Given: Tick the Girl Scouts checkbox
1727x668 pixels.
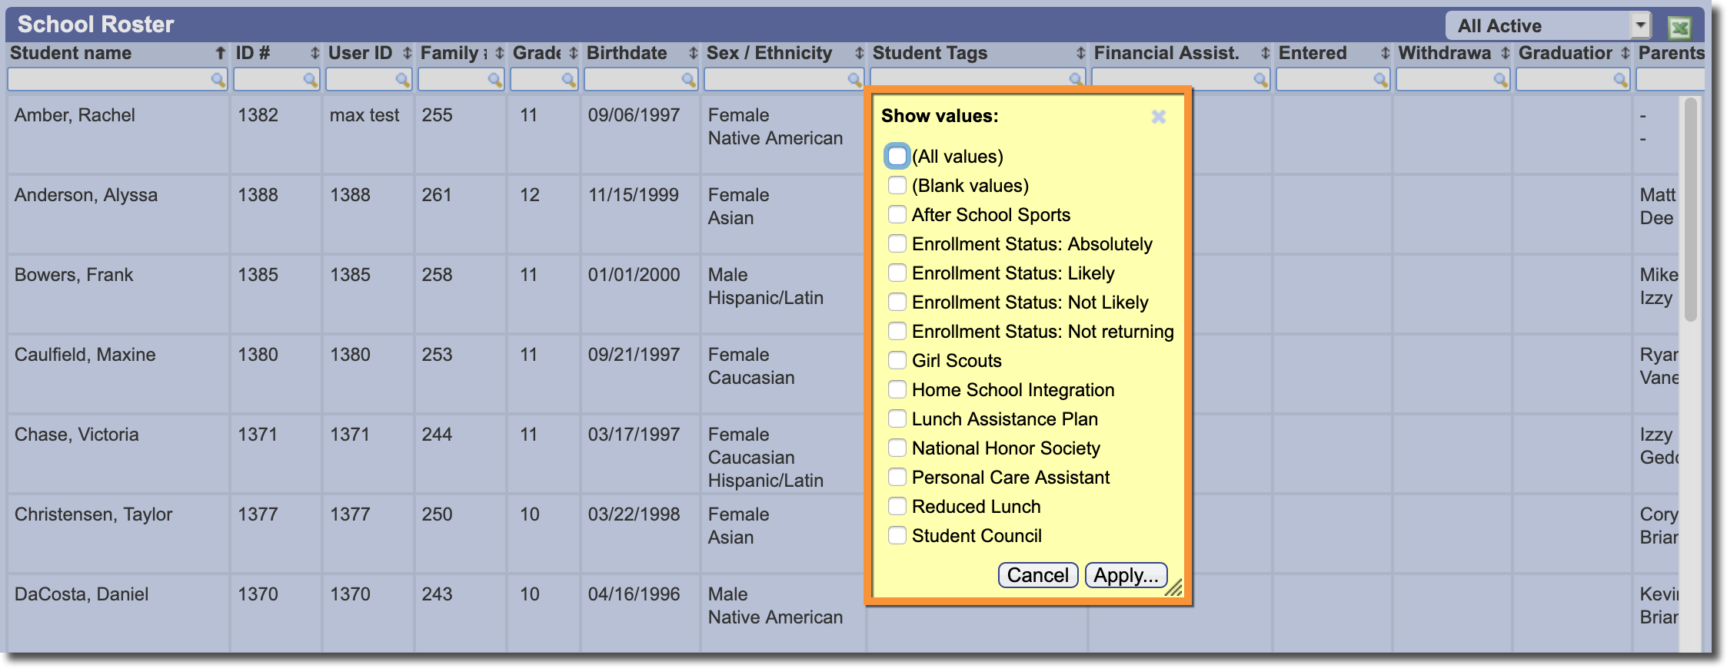Looking at the screenshot, I should pos(897,360).
